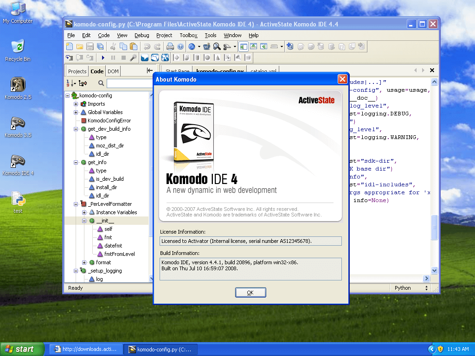This screenshot has height=356, width=475.
Task: Open the Toolbox menu
Action: (188, 35)
